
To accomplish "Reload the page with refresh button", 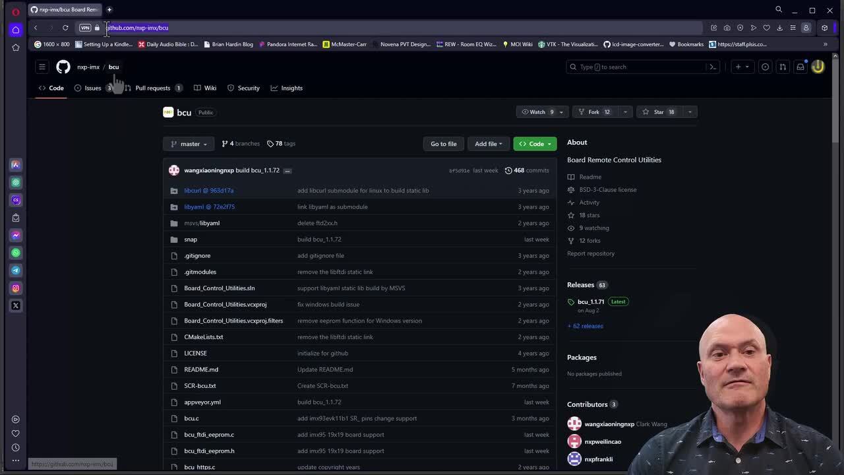I will click(x=65, y=28).
